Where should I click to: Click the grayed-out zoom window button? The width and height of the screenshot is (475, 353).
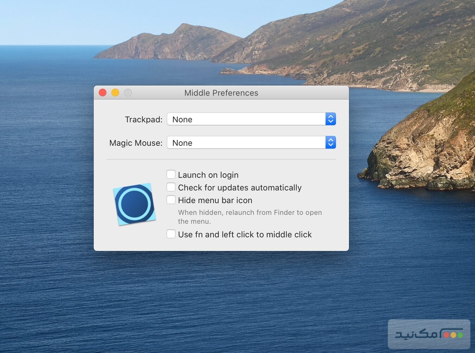128,93
